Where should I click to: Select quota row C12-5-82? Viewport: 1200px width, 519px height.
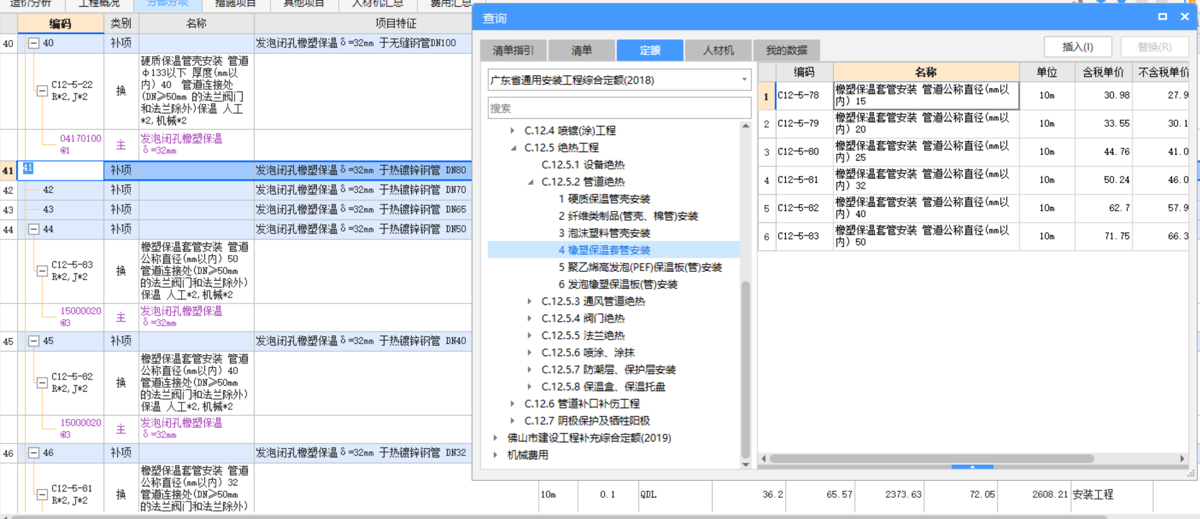(973, 208)
